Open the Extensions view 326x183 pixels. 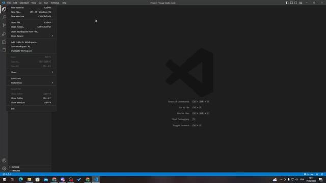click(x=4, y=42)
